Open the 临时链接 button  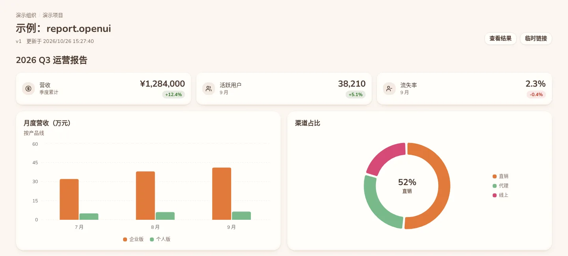click(536, 39)
